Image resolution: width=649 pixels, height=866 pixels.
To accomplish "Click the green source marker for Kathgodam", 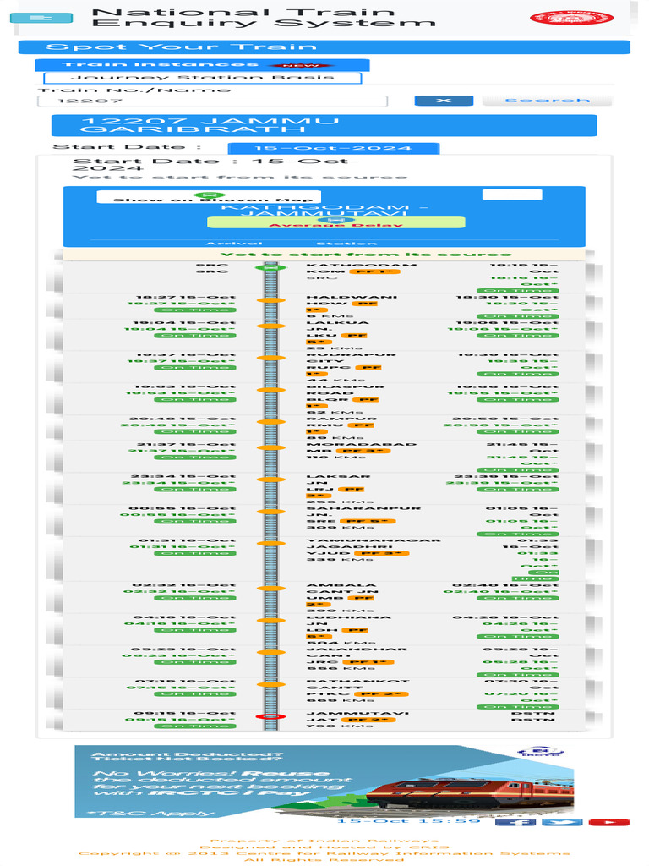I will pyautogui.click(x=270, y=268).
